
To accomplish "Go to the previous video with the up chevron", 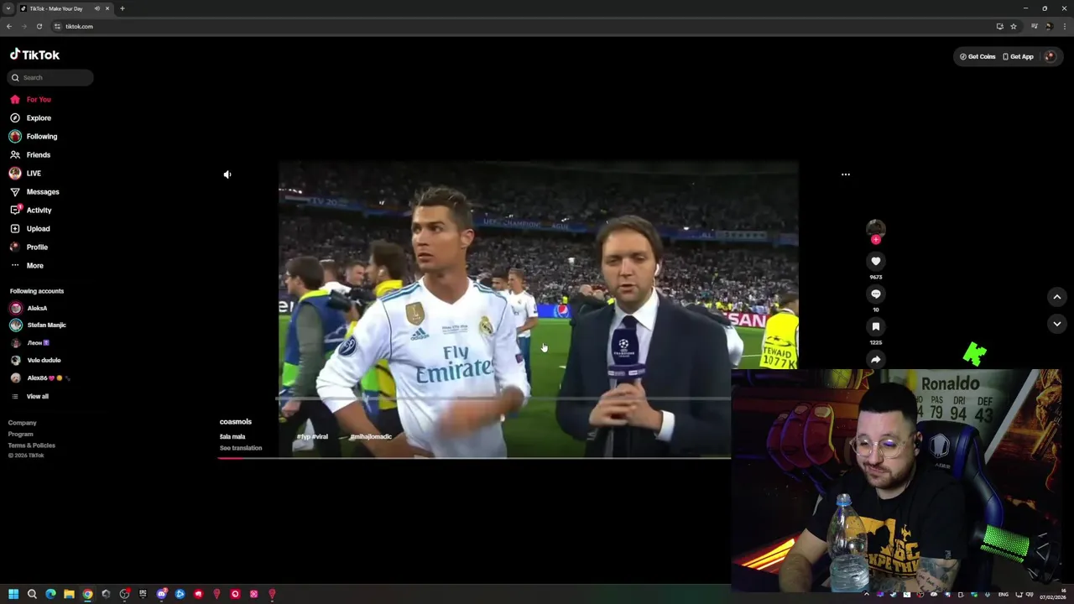I will [x=1057, y=297].
